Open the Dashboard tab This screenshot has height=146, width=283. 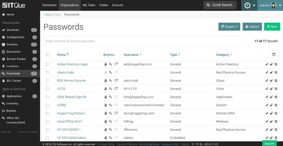tap(49, 5)
